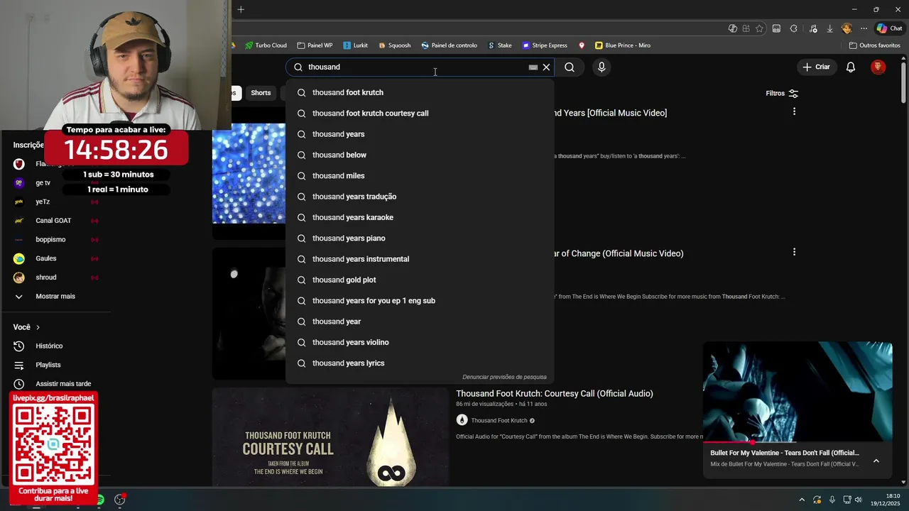This screenshot has height=511, width=909.
Task: Choose suggestion 'thousand miles'
Action: click(x=420, y=175)
